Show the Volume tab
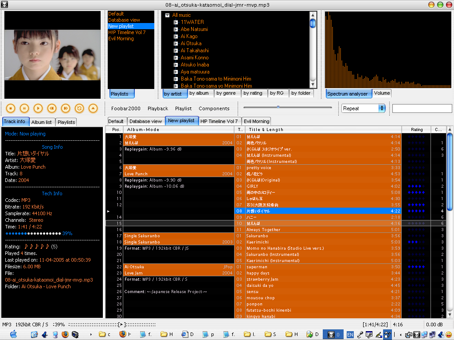This screenshot has height=340, width=454. (382, 93)
